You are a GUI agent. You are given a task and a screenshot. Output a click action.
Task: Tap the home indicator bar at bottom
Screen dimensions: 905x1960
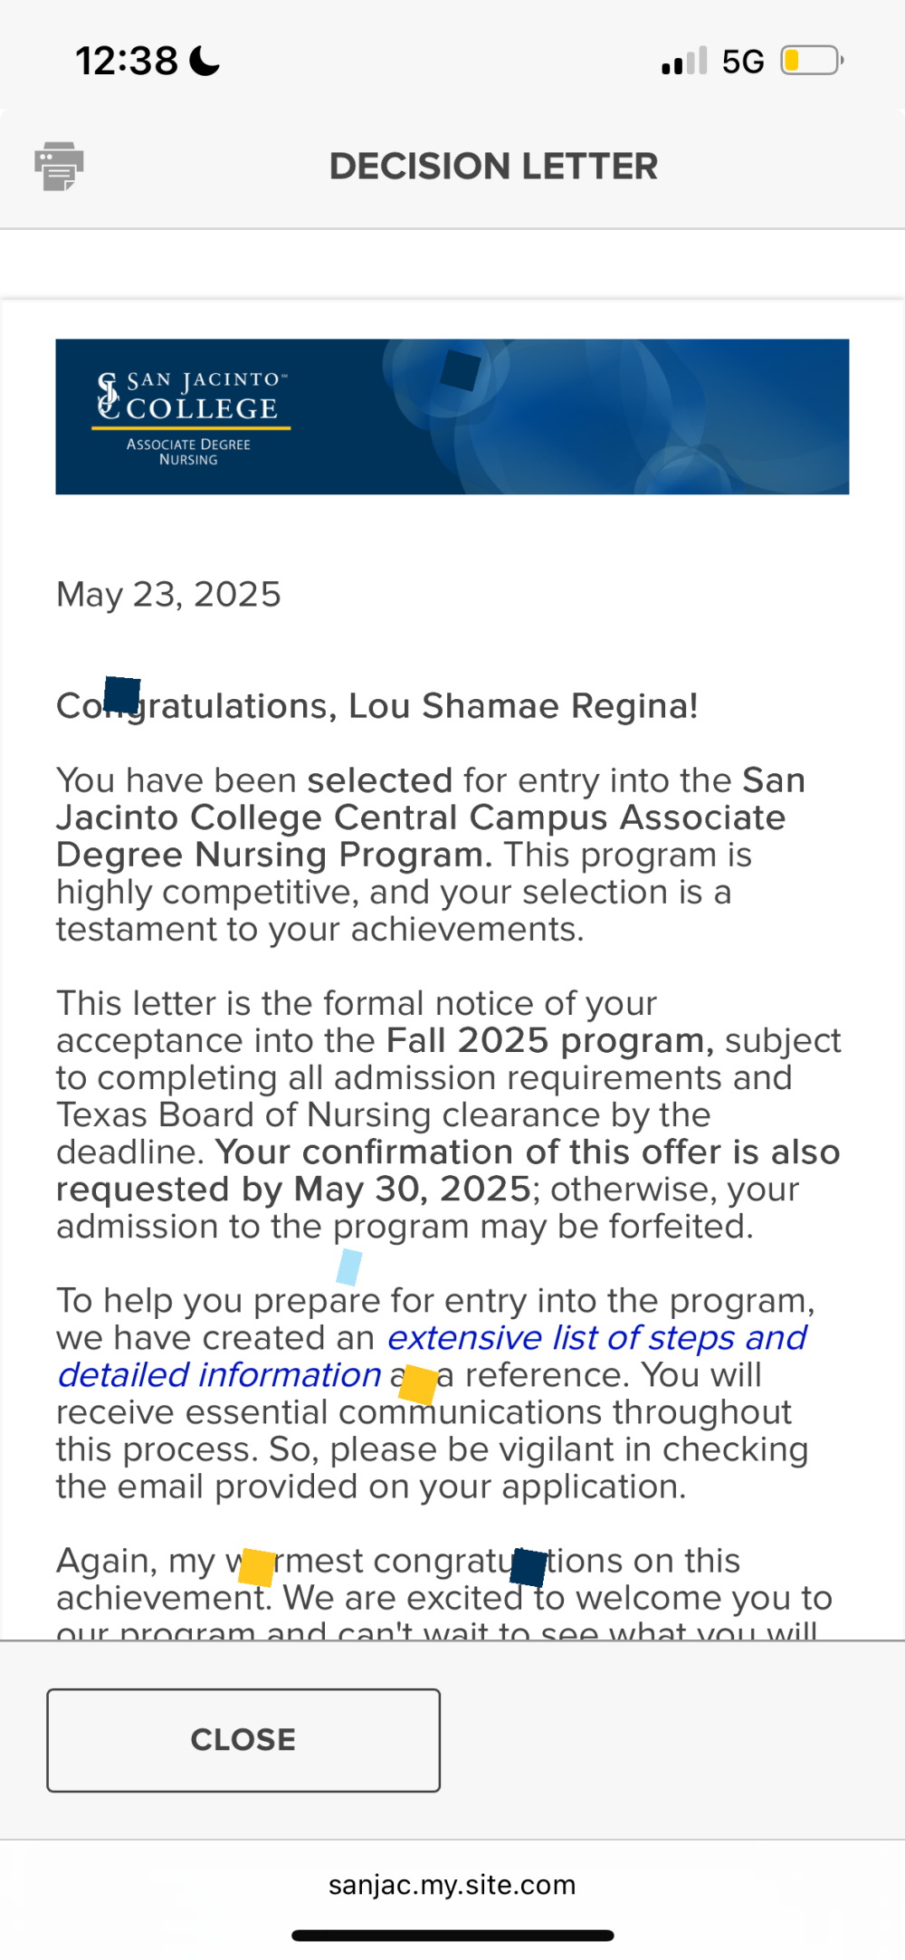pos(452,1936)
